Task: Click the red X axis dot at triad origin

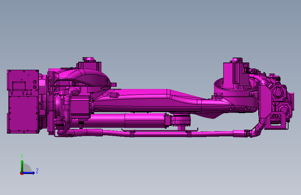Action: pyautogui.click(x=22, y=173)
